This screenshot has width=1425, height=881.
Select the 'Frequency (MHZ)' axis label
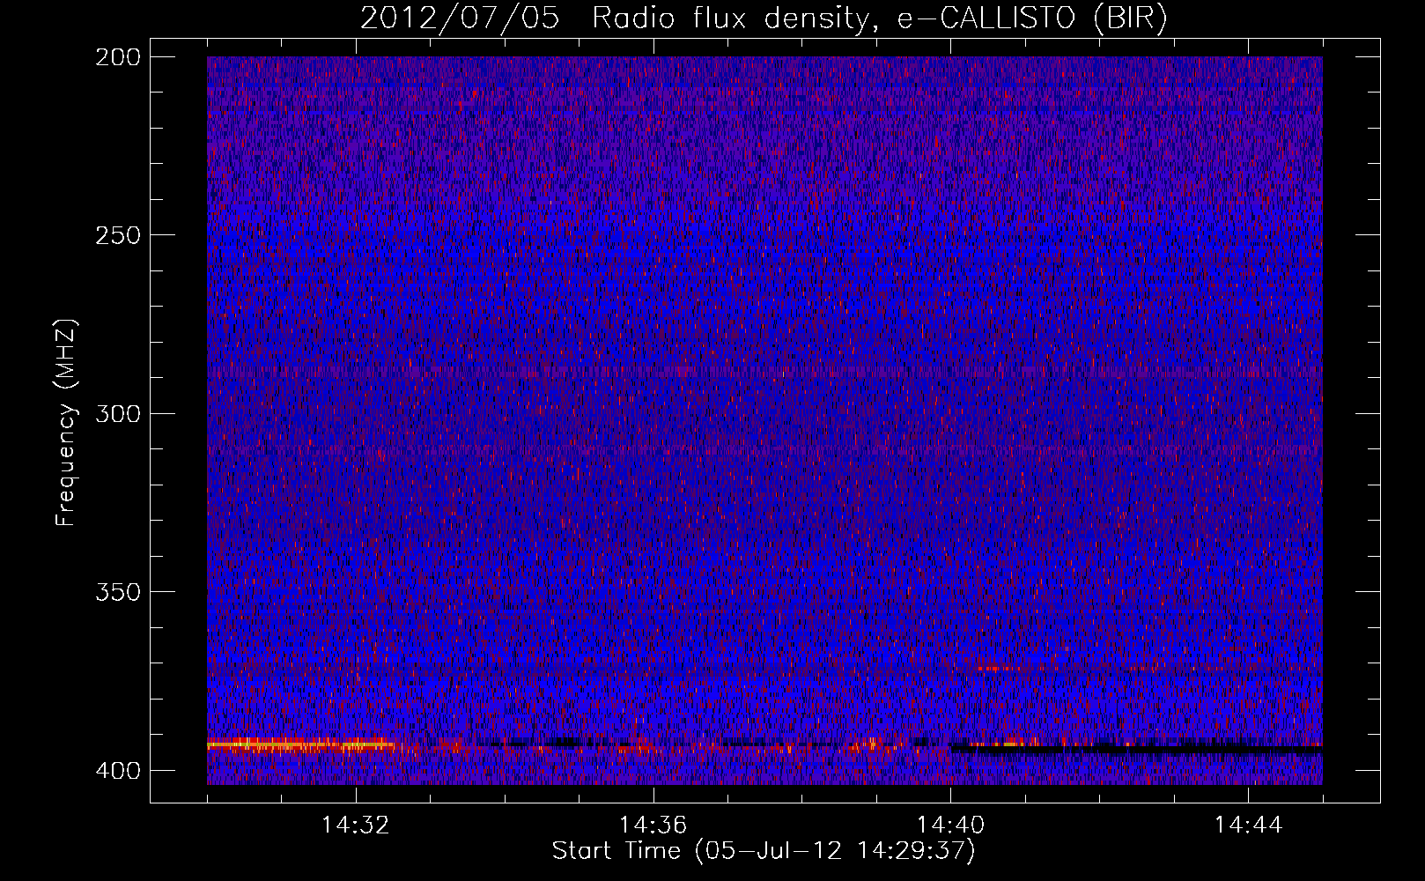pyautogui.click(x=66, y=422)
